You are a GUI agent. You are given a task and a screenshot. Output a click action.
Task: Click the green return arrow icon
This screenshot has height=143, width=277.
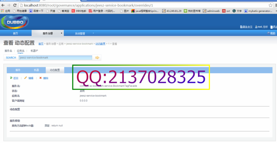(11, 78)
